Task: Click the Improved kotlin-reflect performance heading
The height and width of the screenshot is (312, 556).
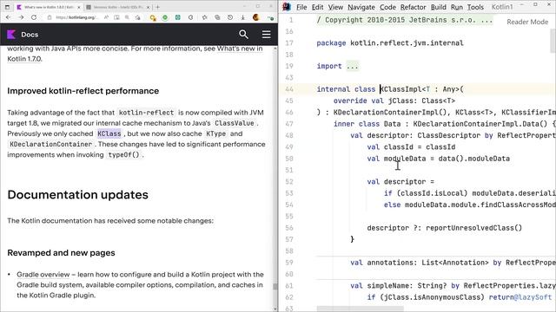Action: [83, 91]
